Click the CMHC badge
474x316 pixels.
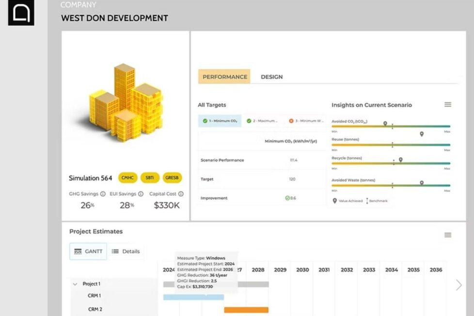click(128, 178)
